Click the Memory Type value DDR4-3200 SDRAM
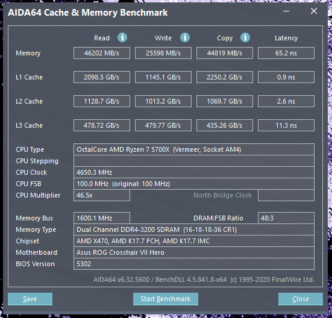 [194, 229]
